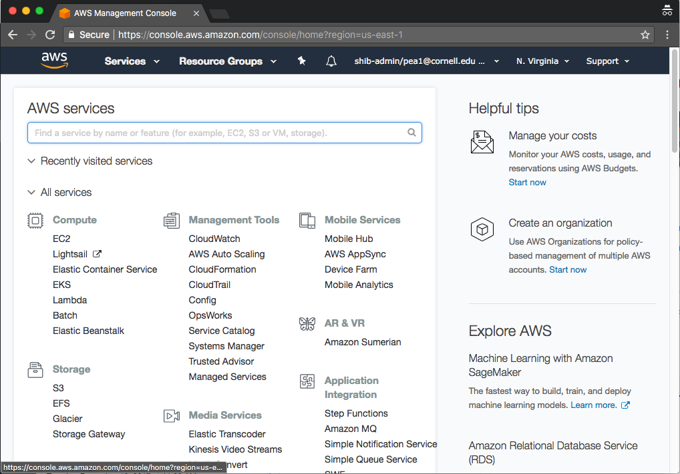Open the Elastic Transcoder service
Viewport: 680px width, 474px height.
tap(227, 434)
